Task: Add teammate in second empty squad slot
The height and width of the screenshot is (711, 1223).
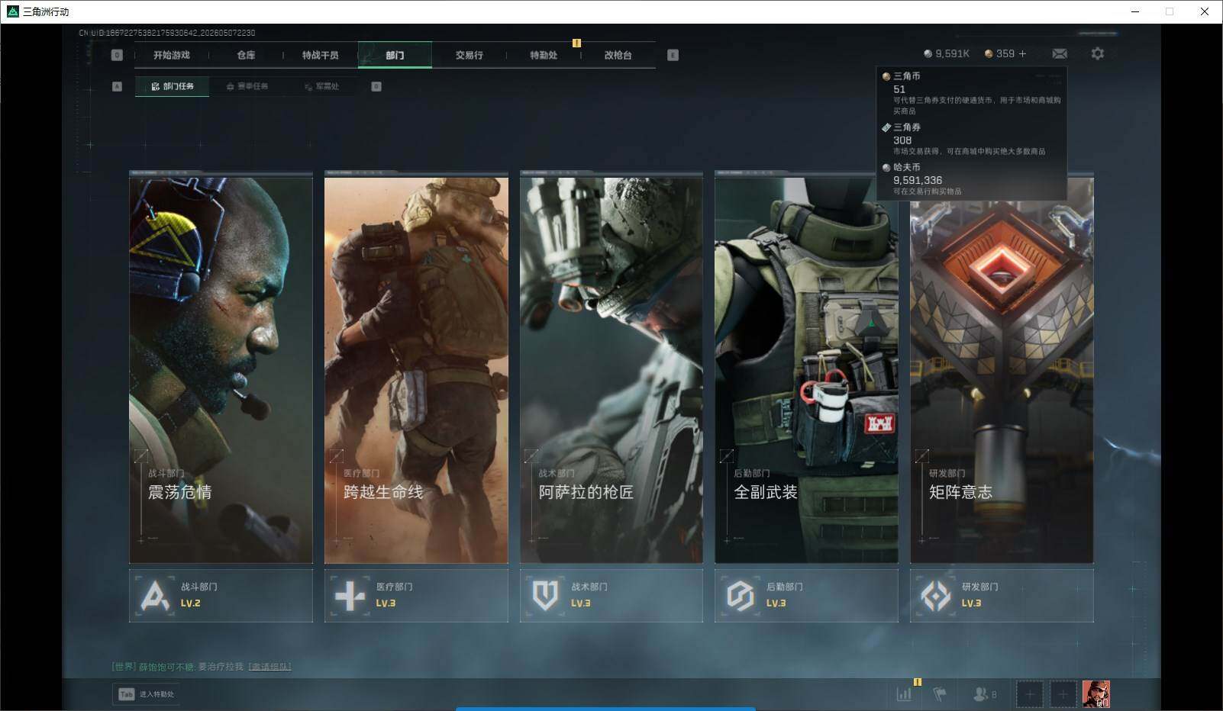Action: coord(1063,694)
